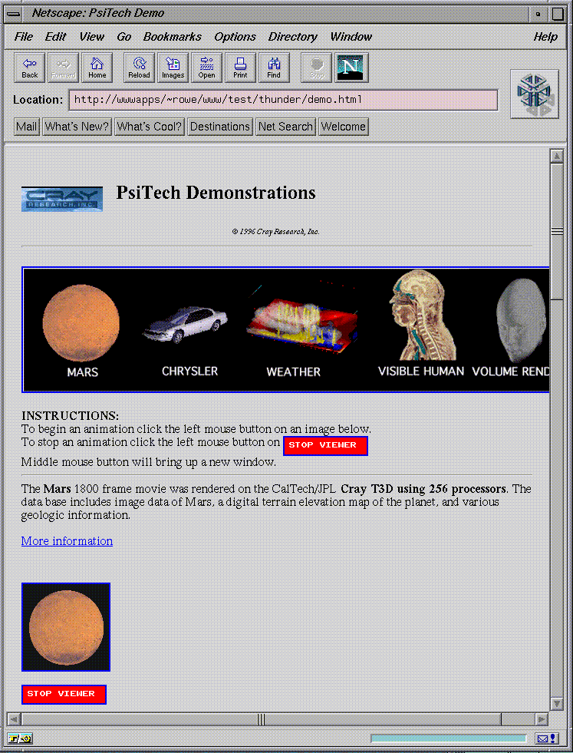
Task: Open the window menu button in title bar
Action: click(x=14, y=14)
